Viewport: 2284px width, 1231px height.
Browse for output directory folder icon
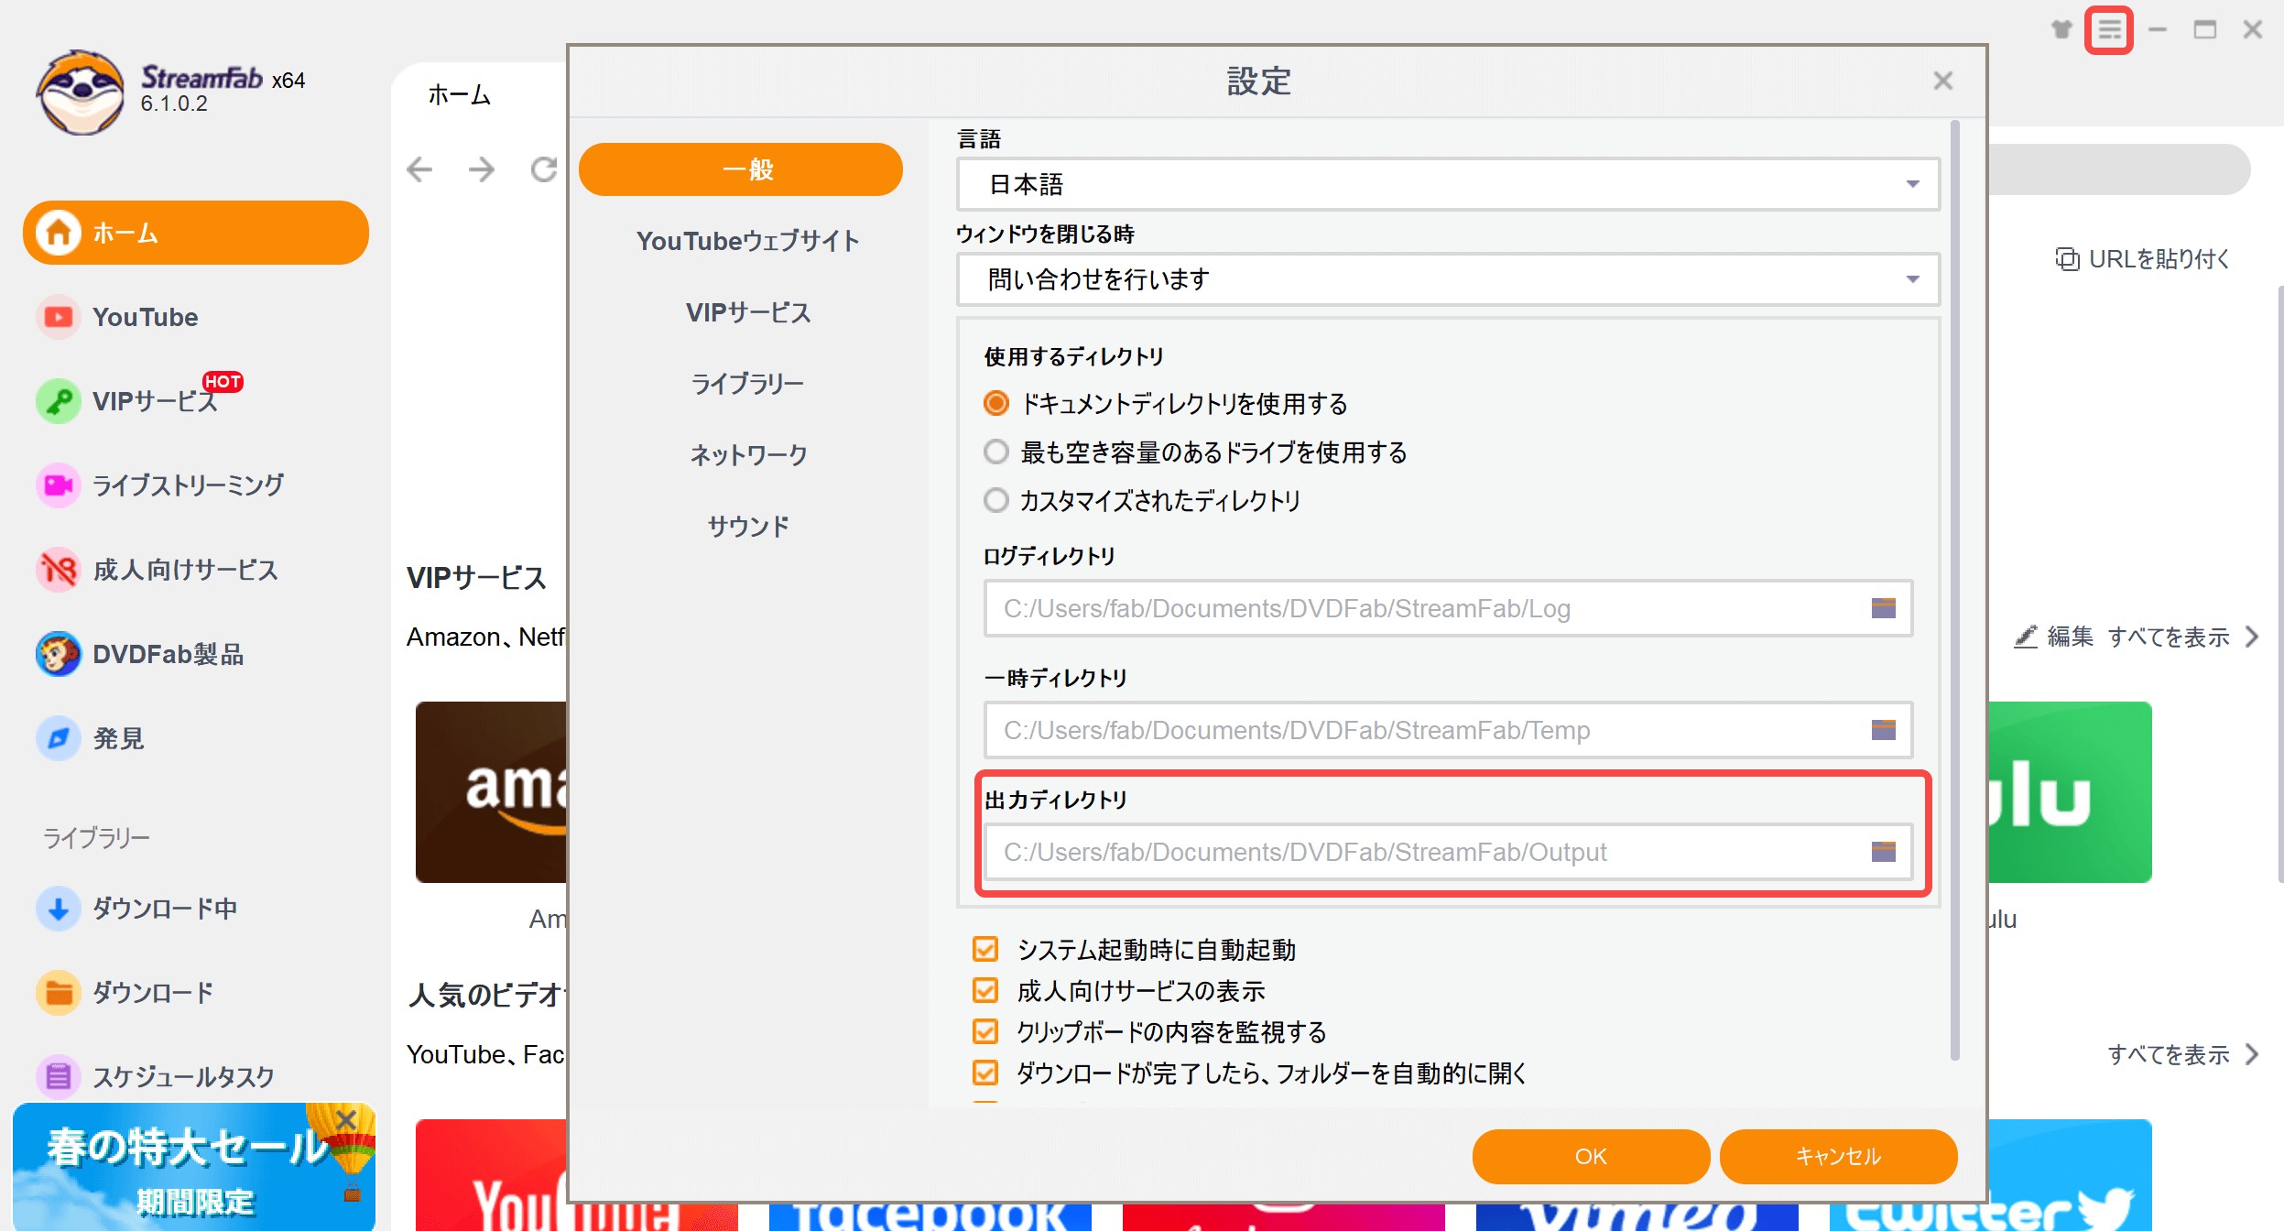(x=1883, y=852)
